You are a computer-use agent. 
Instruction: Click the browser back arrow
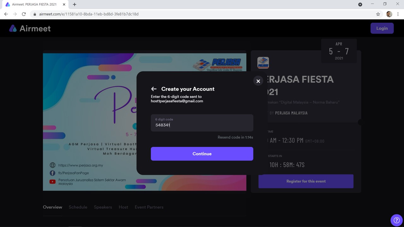click(x=6, y=14)
